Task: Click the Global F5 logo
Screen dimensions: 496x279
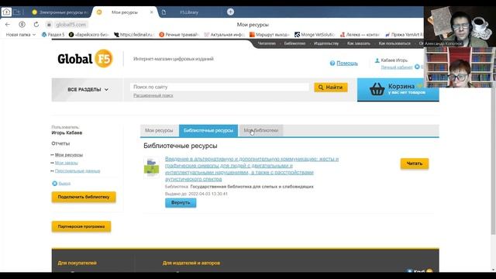Action: point(85,59)
